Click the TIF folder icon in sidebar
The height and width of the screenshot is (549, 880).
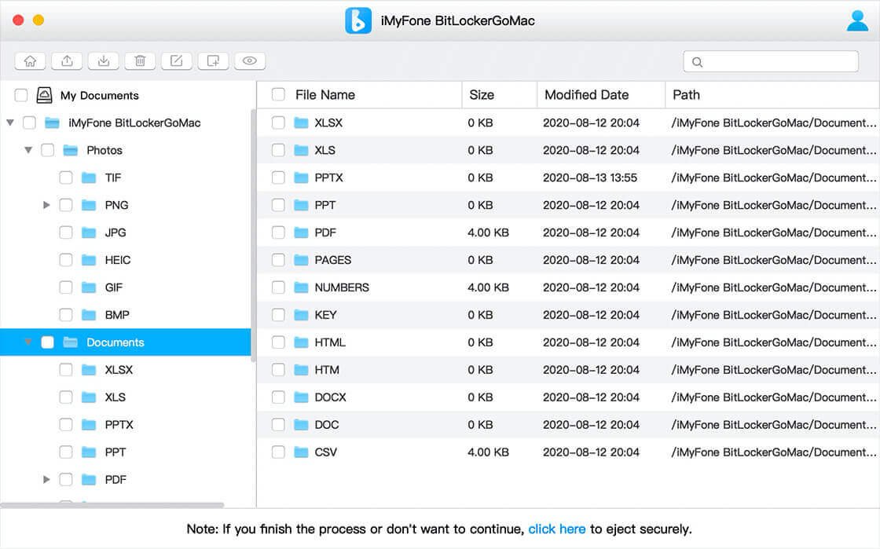tap(89, 178)
